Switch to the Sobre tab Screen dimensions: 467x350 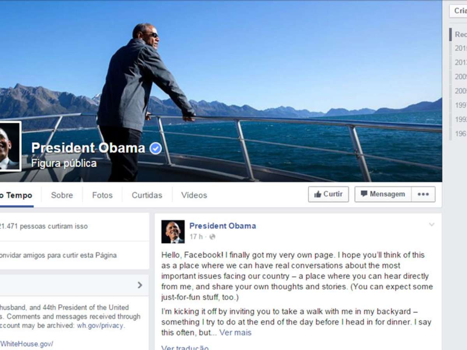pos(62,195)
